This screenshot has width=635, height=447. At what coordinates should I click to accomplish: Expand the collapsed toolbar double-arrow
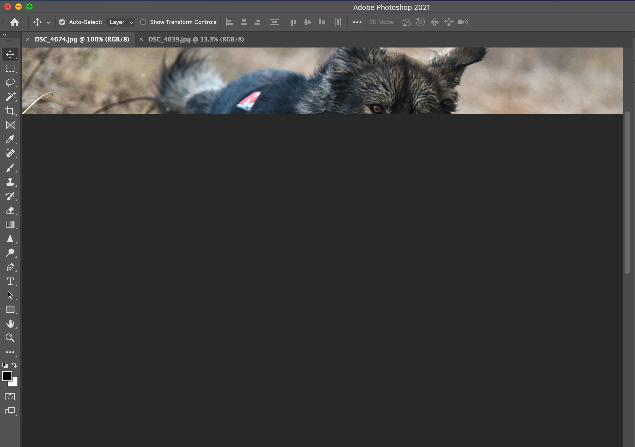[x=4, y=35]
